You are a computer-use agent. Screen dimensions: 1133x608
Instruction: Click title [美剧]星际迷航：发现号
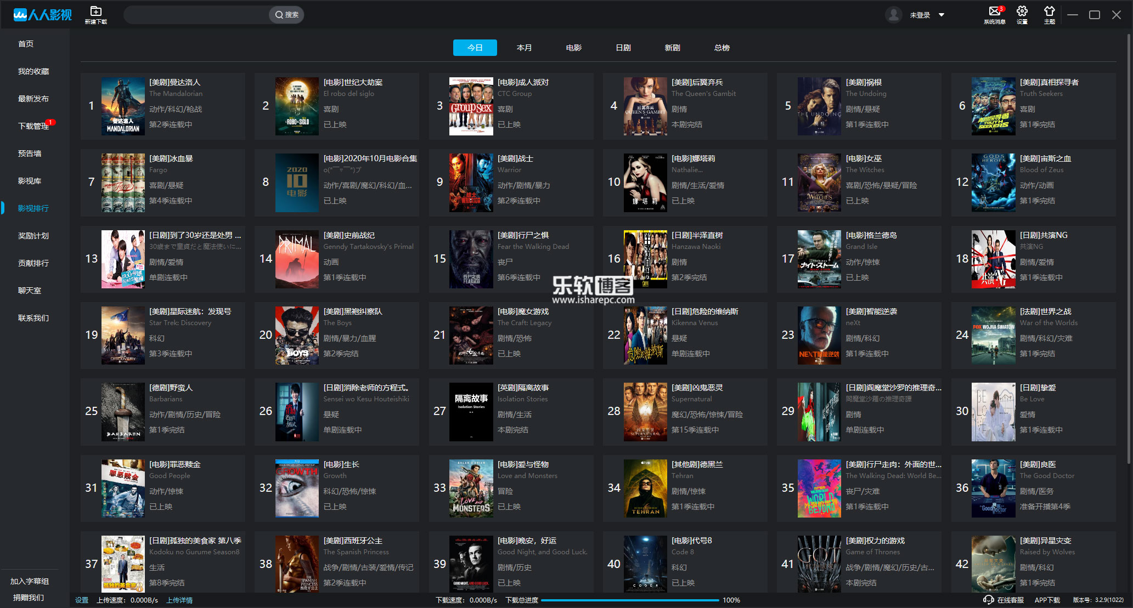pos(190,311)
